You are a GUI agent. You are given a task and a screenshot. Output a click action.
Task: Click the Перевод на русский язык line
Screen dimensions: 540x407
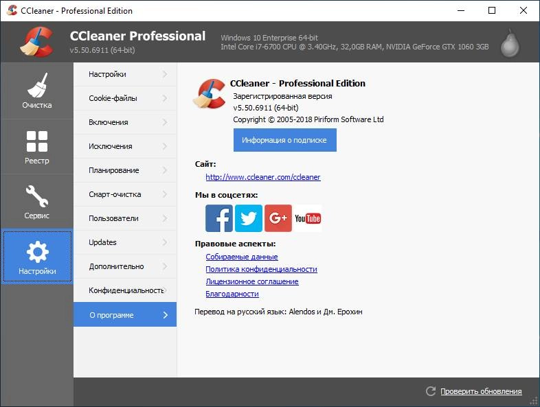[278, 312]
